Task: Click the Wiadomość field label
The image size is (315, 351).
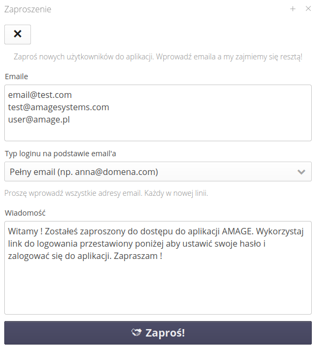Action: [25, 213]
